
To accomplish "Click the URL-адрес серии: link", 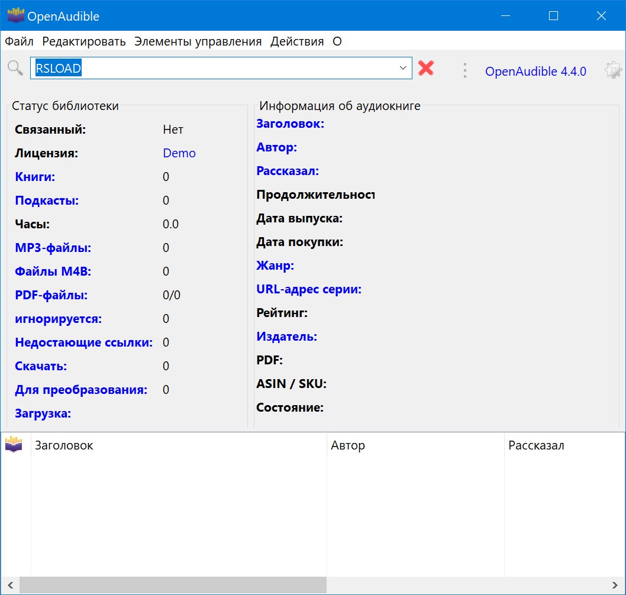I will click(309, 289).
